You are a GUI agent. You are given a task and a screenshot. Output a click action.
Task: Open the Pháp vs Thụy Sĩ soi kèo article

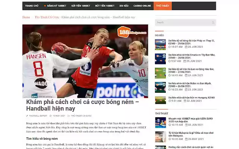[191, 42]
